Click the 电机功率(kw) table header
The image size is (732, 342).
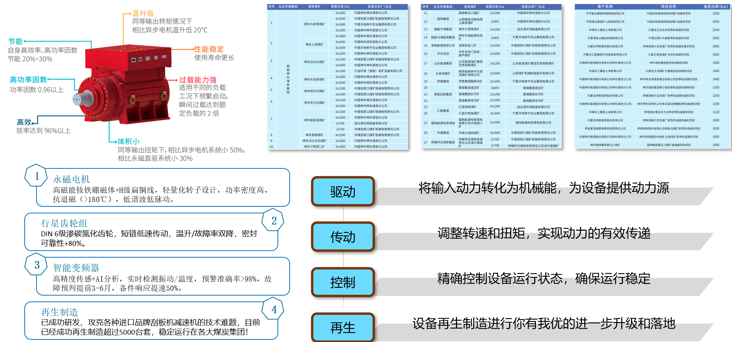point(716,7)
